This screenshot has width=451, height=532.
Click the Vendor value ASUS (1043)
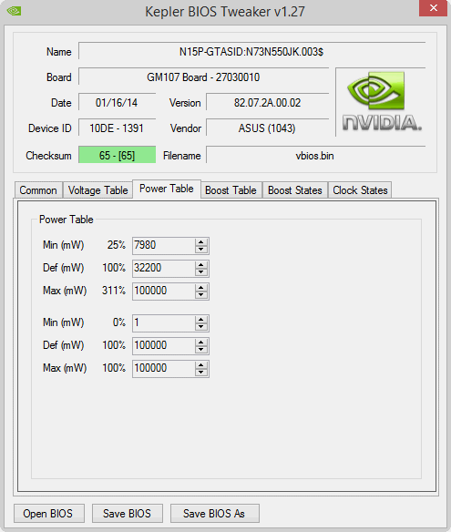pyautogui.click(x=267, y=128)
